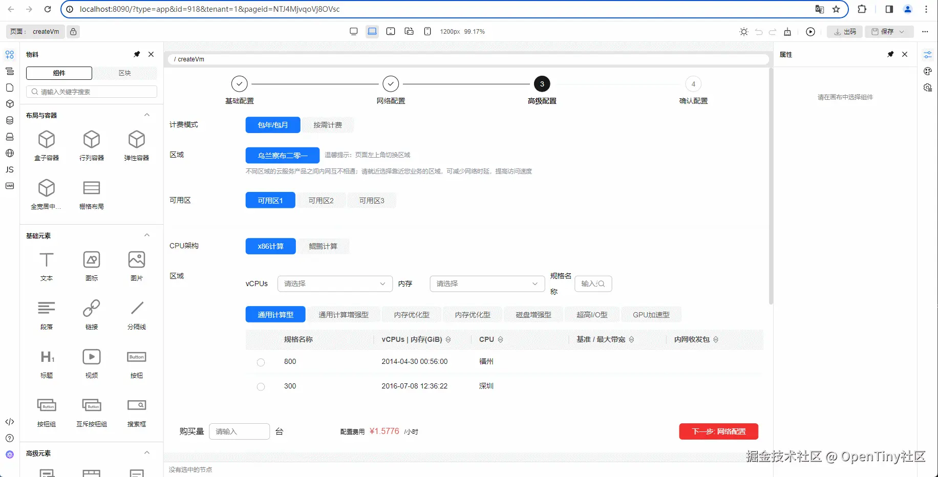Close the 物料 materials panel

pyautogui.click(x=151, y=54)
